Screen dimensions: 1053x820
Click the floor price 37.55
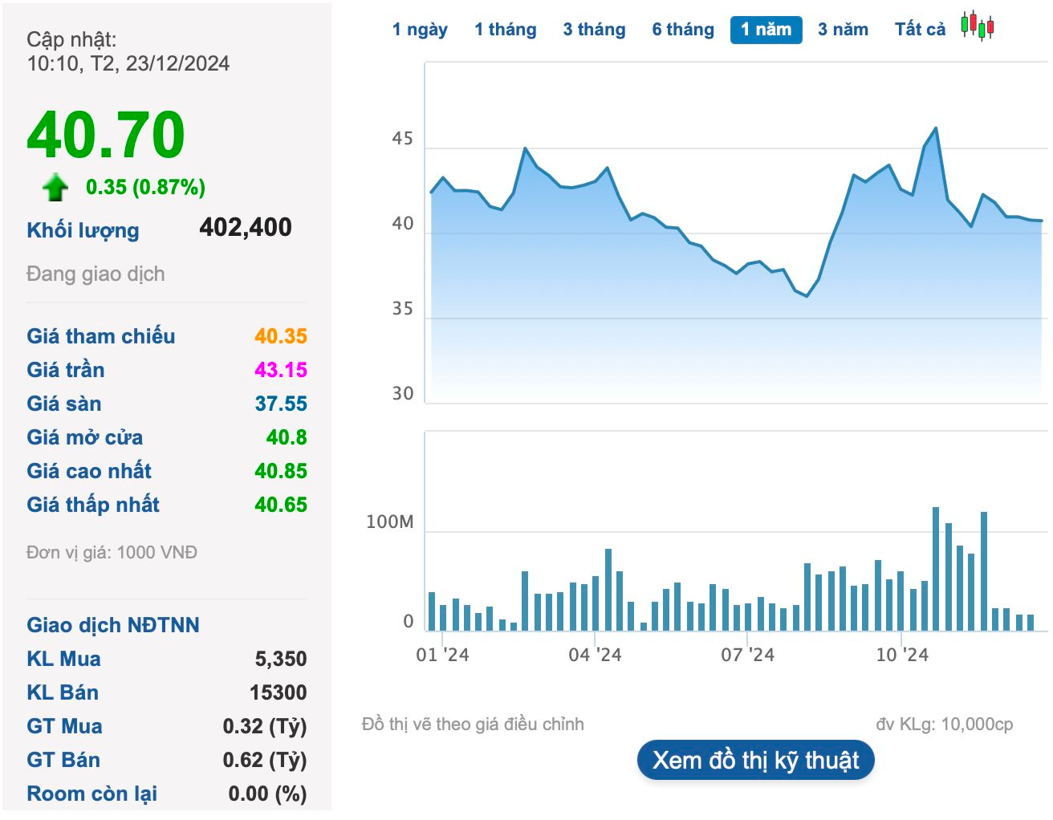[x=281, y=404]
